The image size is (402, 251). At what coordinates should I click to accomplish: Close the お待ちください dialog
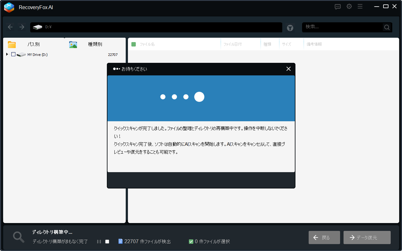pos(288,69)
